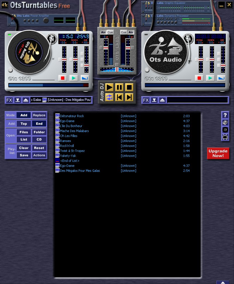
Task: Start the left deck with its green play button
Action: click(x=74, y=78)
